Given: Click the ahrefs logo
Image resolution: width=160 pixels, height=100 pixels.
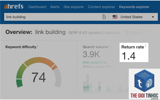Looking at the screenshot, I should [14, 7].
